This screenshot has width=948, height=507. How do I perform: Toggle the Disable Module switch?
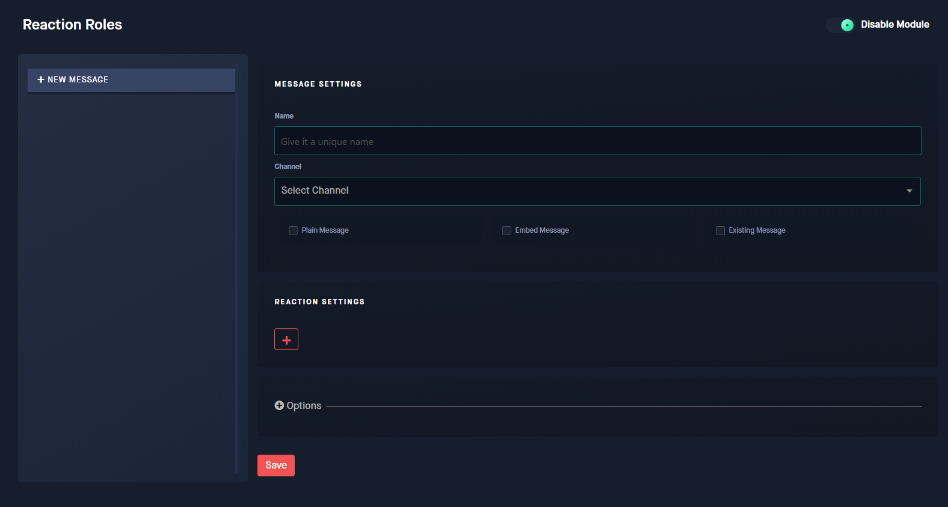pyautogui.click(x=840, y=25)
